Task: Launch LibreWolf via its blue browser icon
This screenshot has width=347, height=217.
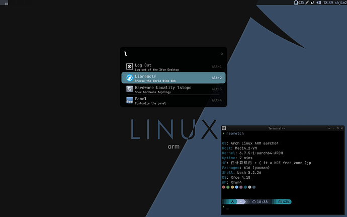Action: [129, 78]
